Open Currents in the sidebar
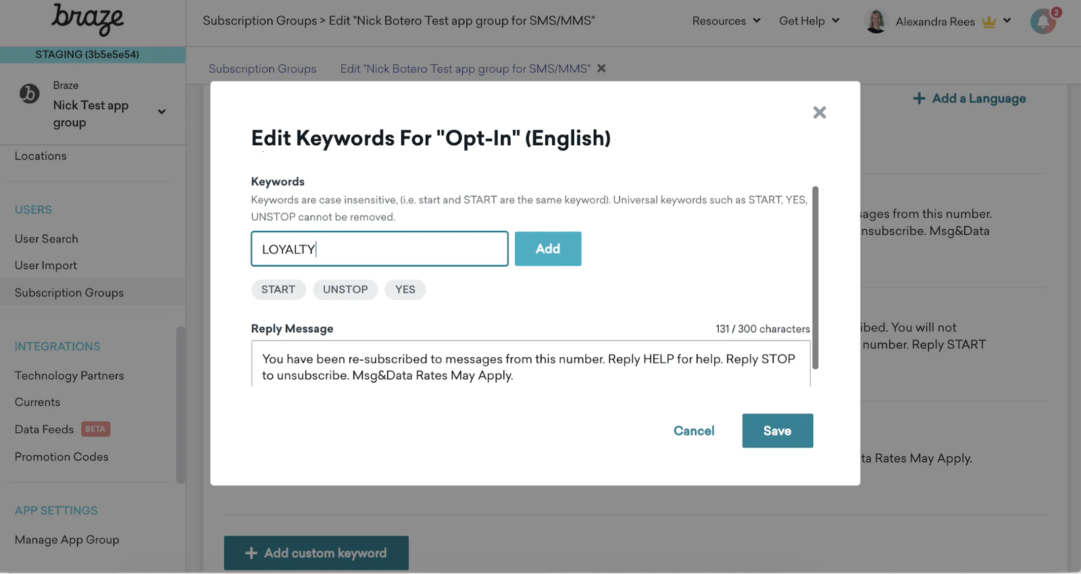 37,402
